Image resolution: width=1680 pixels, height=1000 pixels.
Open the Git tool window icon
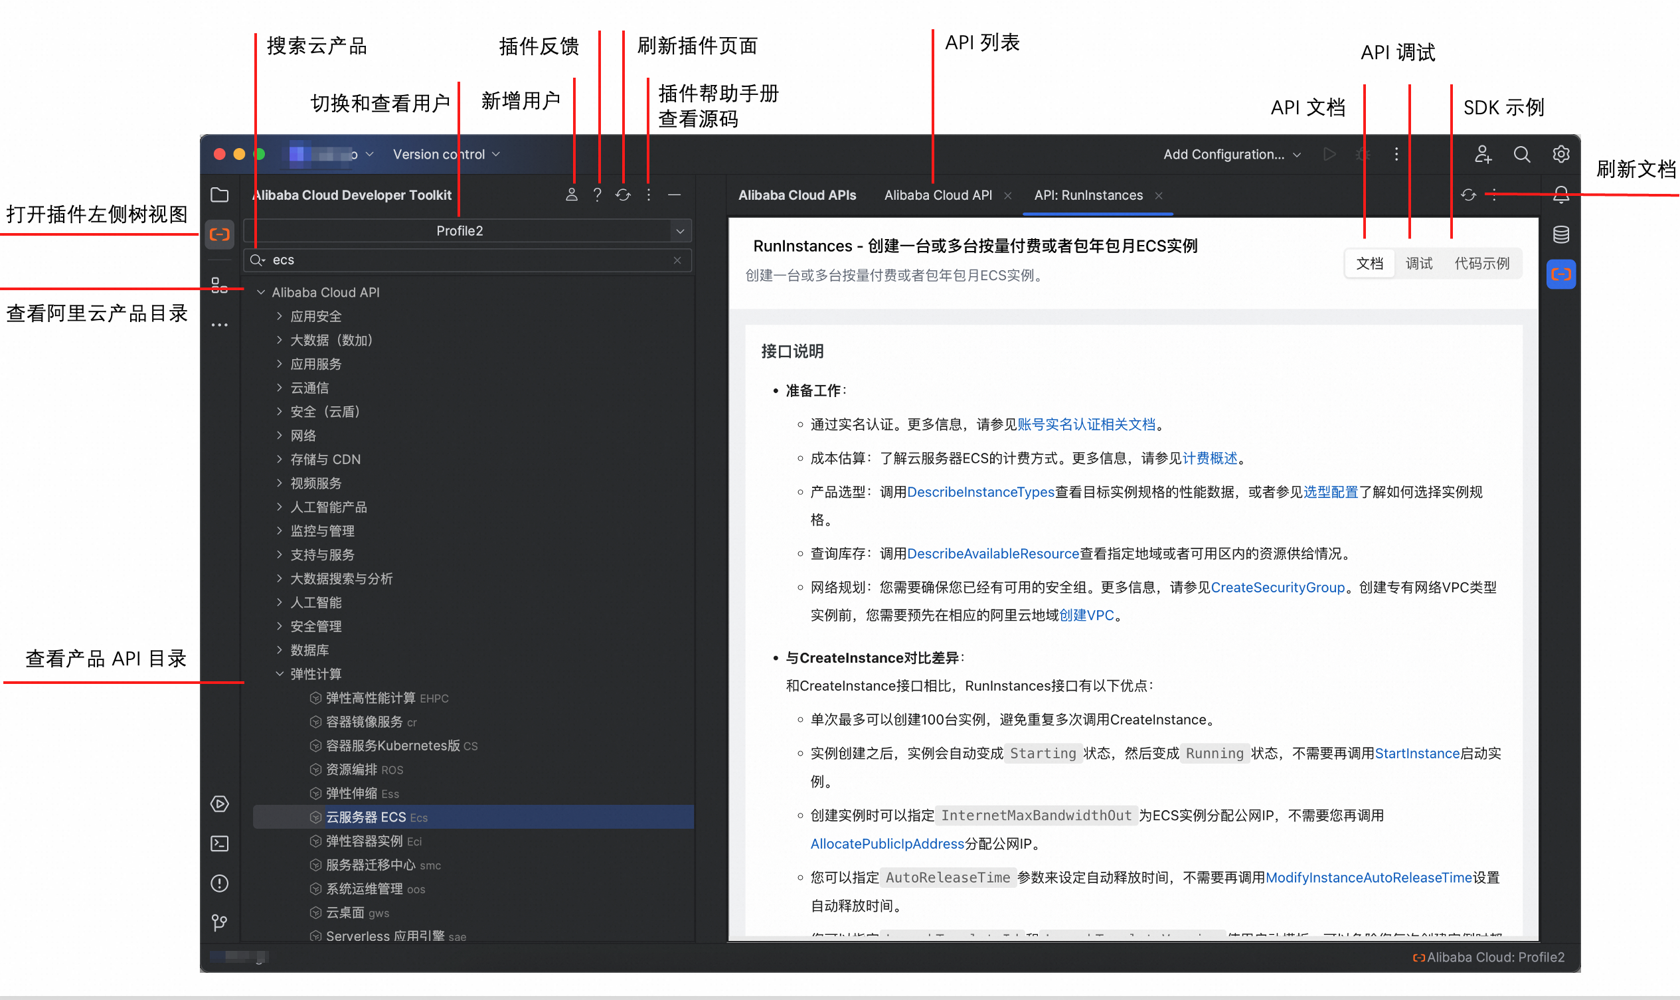point(220,922)
